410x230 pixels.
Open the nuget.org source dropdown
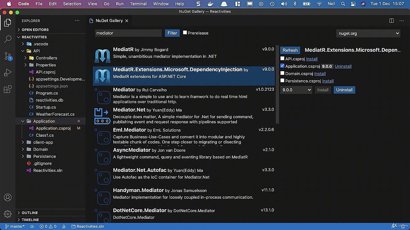pos(368,33)
